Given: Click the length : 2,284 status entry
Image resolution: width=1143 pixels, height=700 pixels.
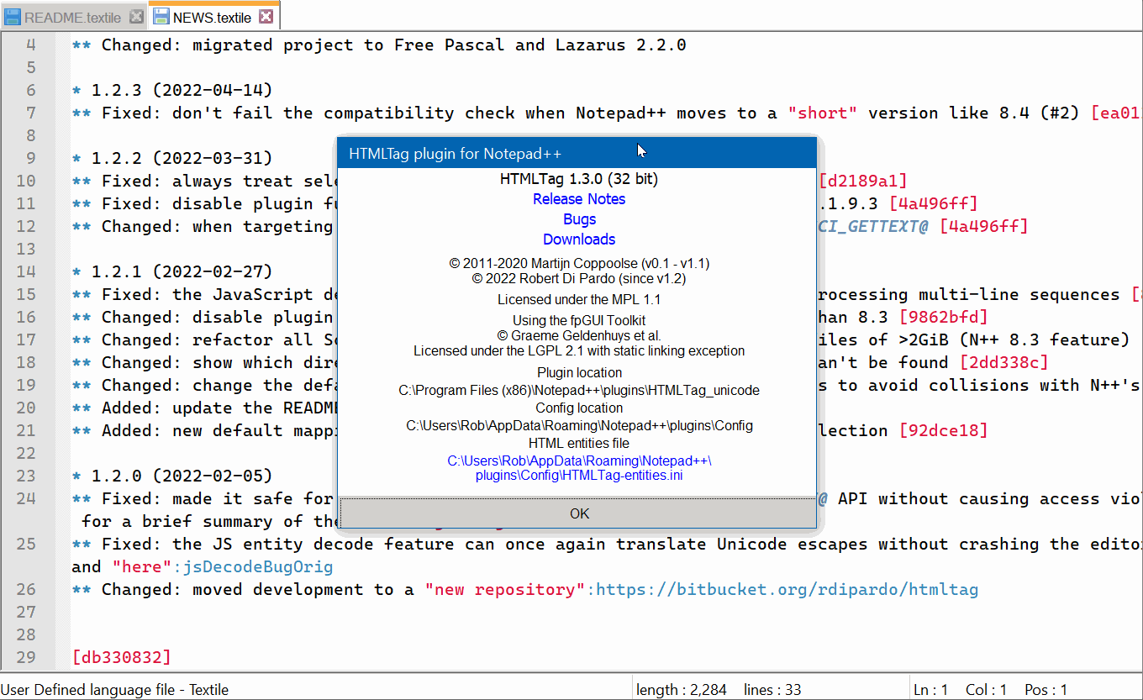Looking at the screenshot, I should coord(682,690).
